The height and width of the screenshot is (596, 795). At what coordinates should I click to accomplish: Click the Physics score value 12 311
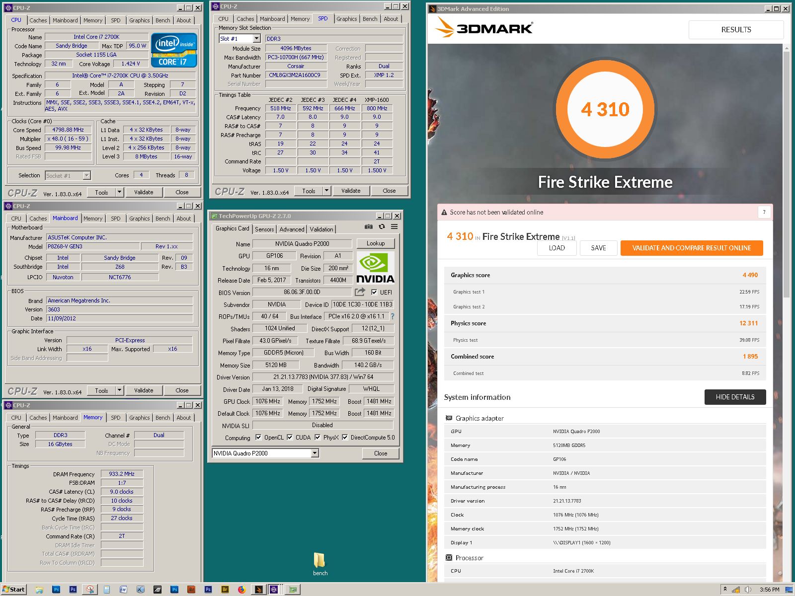(748, 323)
